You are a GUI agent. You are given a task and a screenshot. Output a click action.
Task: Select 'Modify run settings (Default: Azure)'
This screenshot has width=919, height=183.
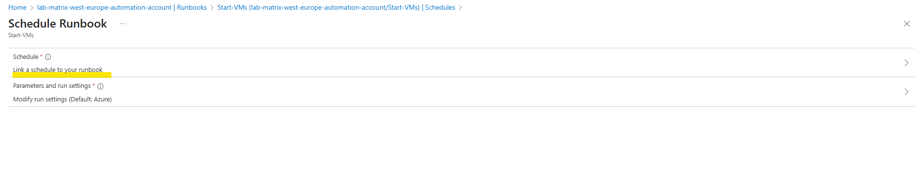coord(62,99)
